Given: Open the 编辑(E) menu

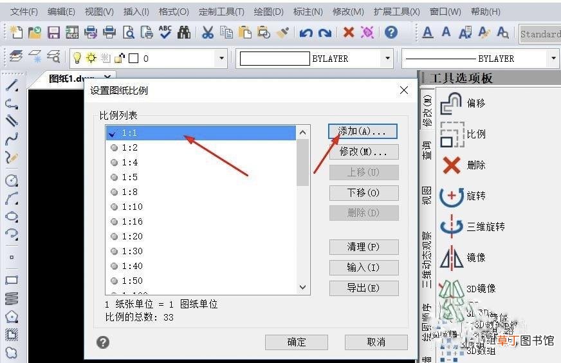Looking at the screenshot, I should click(61, 12).
